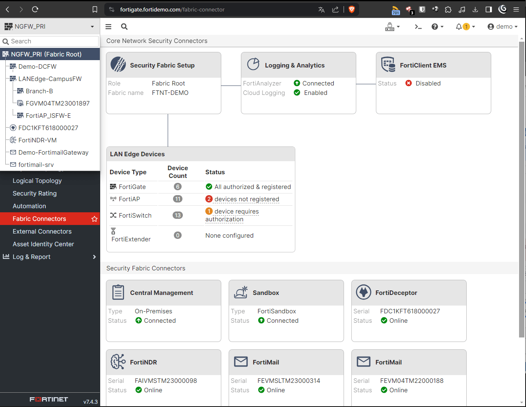Open External Connectors menu item

[x=50, y=232]
